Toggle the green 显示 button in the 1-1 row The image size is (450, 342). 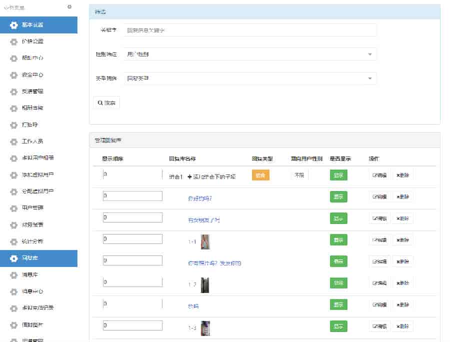(x=338, y=240)
